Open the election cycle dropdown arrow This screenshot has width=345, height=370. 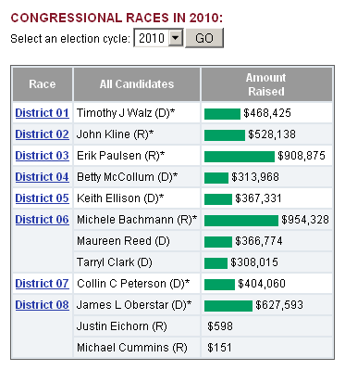click(x=176, y=38)
